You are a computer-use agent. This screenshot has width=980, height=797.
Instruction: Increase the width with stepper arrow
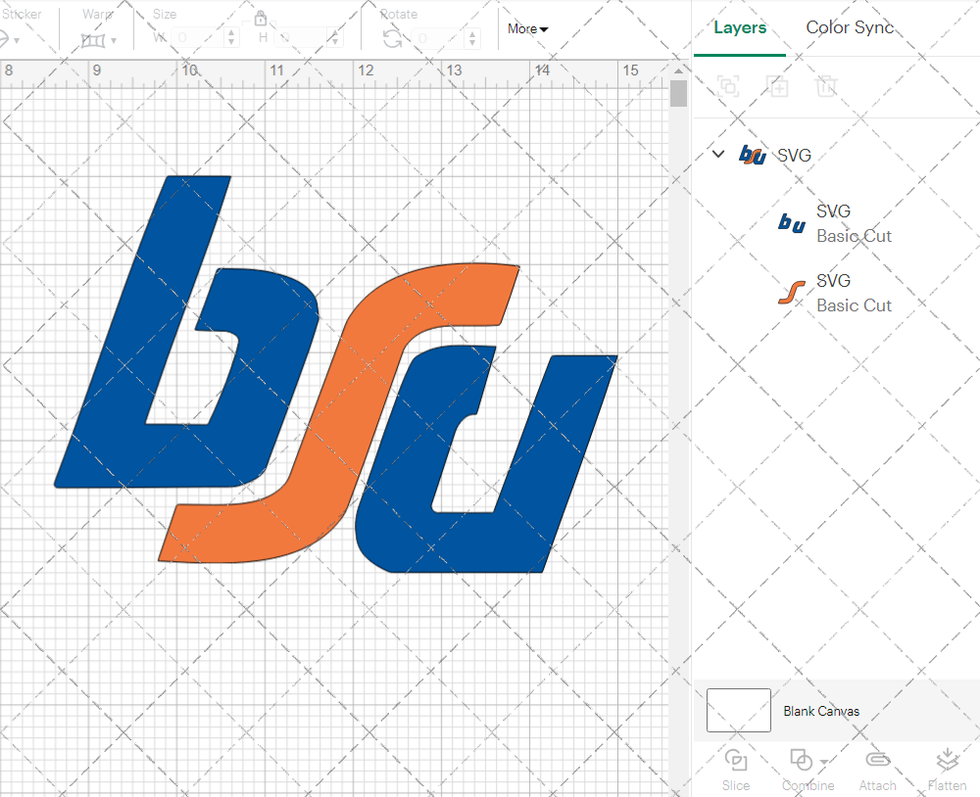click(232, 30)
